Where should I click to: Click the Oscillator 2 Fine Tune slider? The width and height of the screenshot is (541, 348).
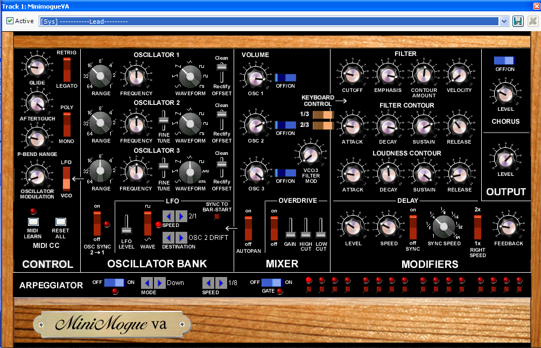[164, 120]
